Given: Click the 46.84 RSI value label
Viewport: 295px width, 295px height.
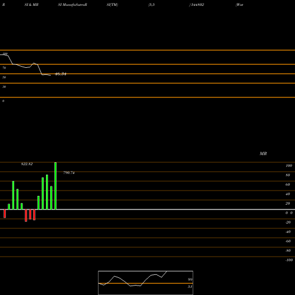Looking at the screenshot, I should 61,74.
